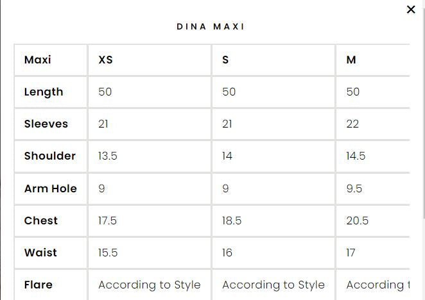The height and width of the screenshot is (300, 425).
Task: Click the M sleeves value 22
Action: coord(352,124)
